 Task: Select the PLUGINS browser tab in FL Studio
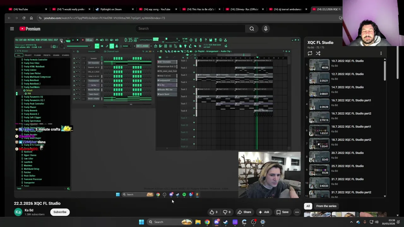(38, 55)
